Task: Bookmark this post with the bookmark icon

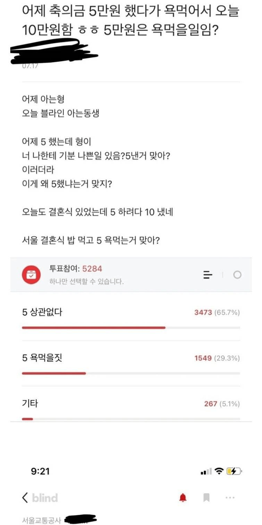Action: tap(207, 498)
